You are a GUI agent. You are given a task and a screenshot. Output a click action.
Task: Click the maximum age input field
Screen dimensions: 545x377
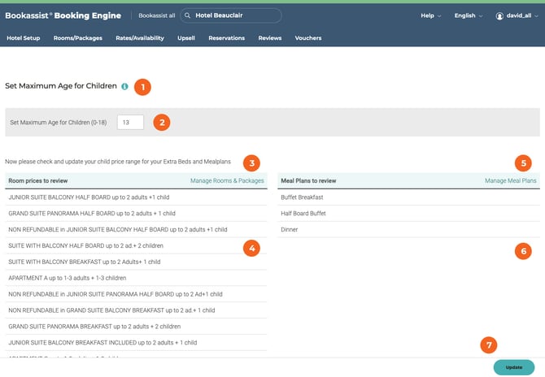(x=130, y=122)
